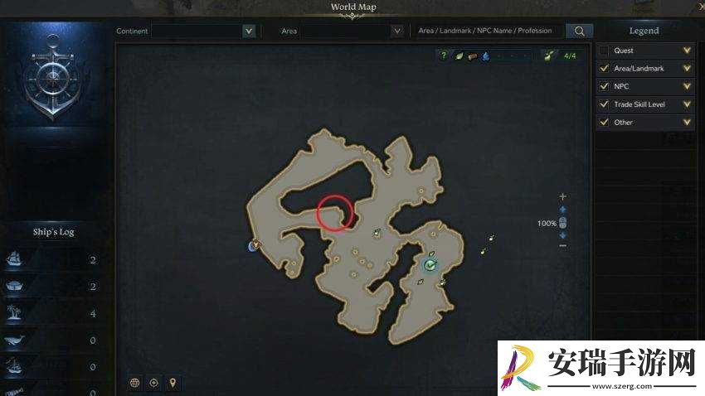Click the globe world view icon
705x396 pixels.
point(134,383)
